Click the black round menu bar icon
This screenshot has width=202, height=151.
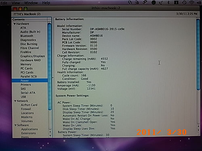[154, 2]
